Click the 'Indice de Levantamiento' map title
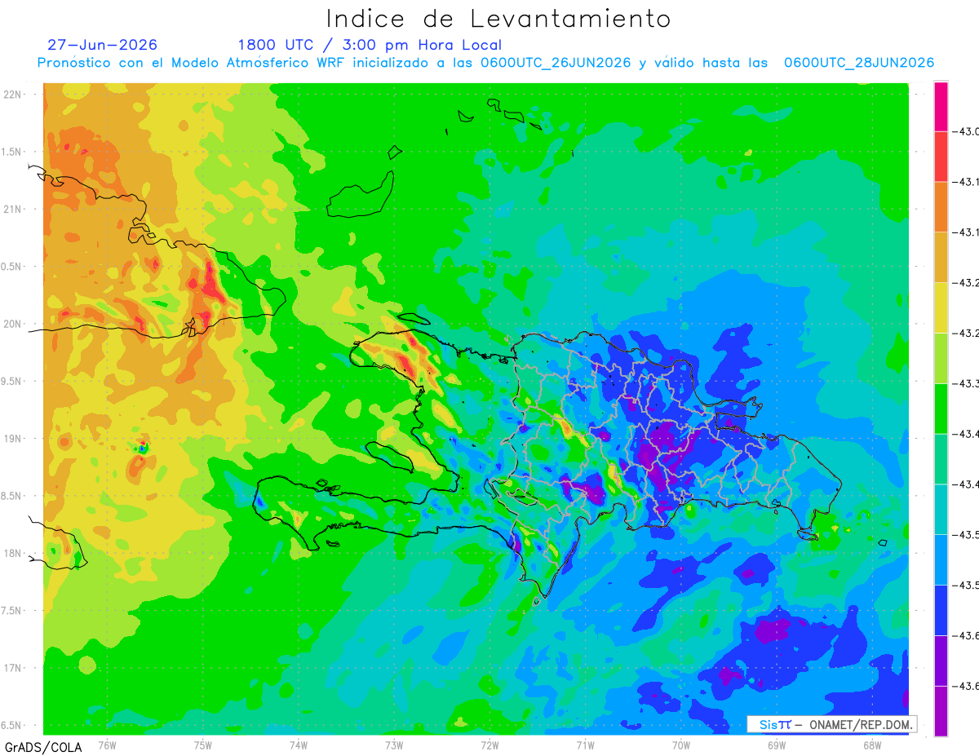The width and height of the screenshot is (979, 756). [x=498, y=19]
